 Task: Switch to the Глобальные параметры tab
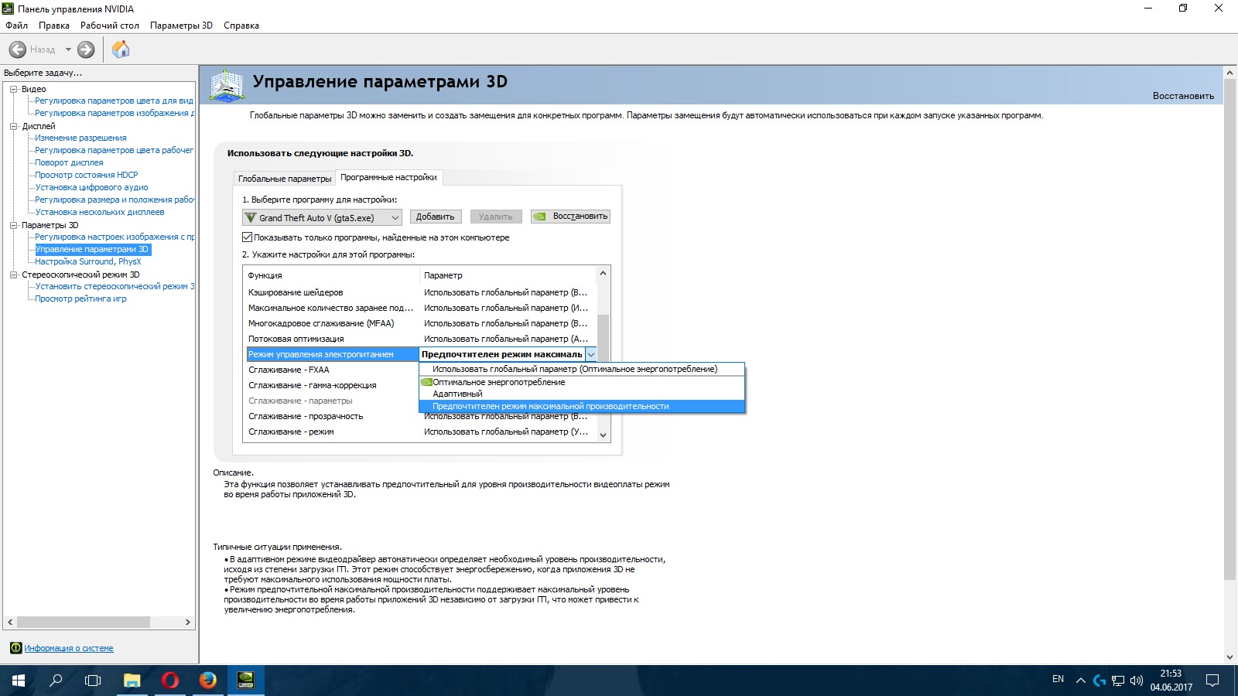coord(285,179)
